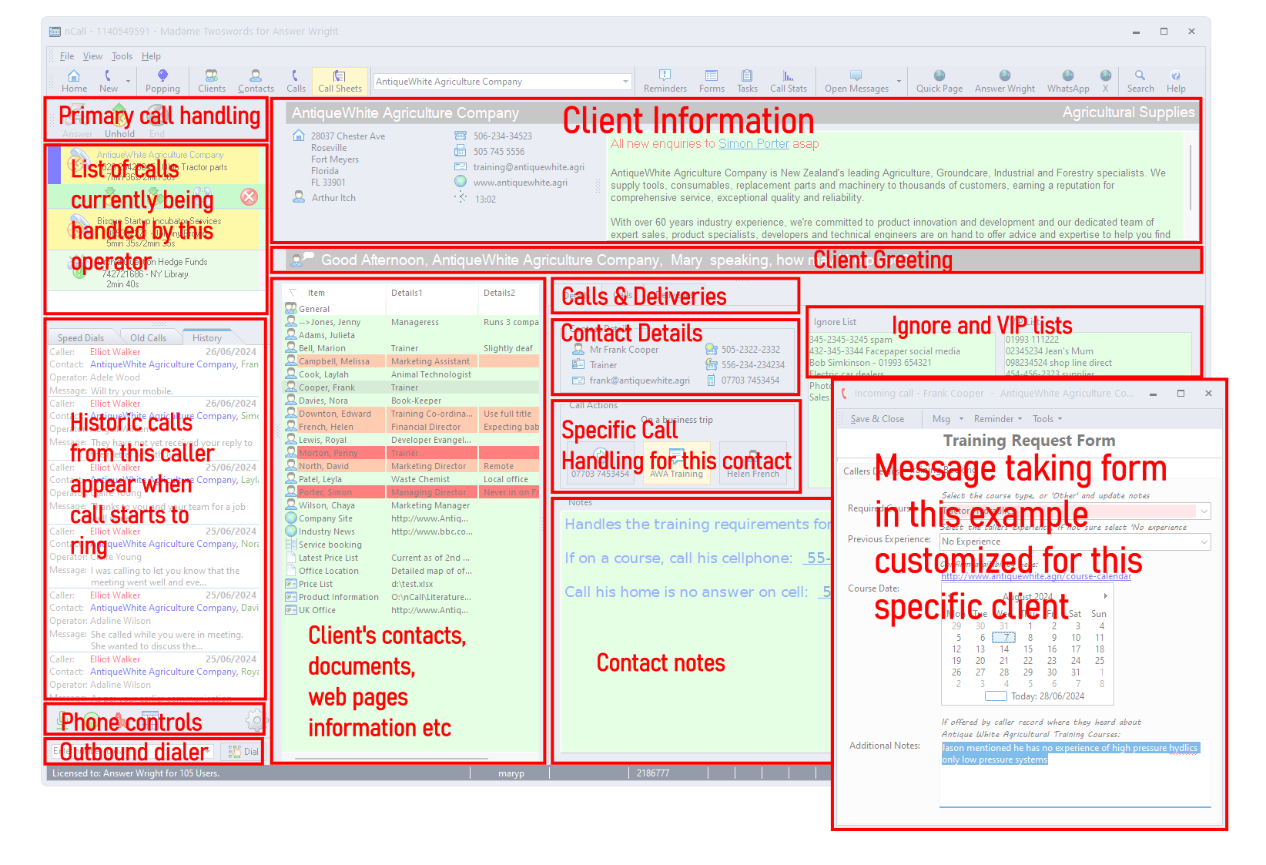Image resolution: width=1266 pixels, height=865 pixels.
Task: Click in the Additional Notes text box
Action: (1075, 774)
